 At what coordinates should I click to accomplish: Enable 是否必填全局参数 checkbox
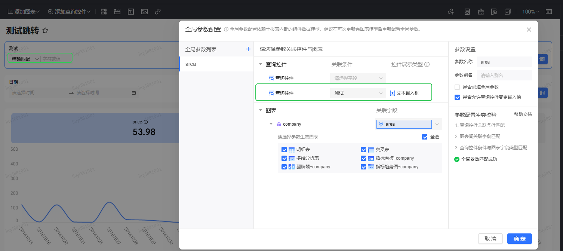coord(457,87)
